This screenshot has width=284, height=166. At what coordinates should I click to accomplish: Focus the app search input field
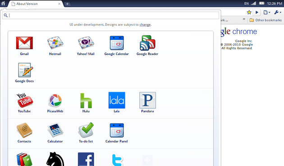click(110, 15)
